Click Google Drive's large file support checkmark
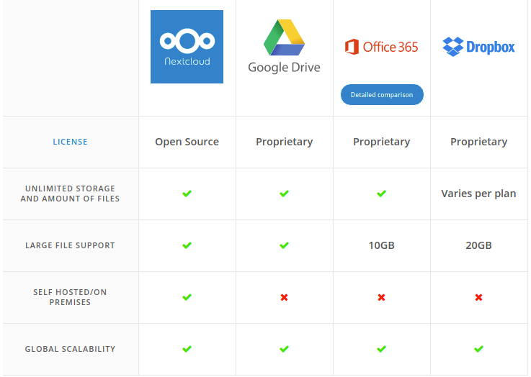 pos(284,245)
